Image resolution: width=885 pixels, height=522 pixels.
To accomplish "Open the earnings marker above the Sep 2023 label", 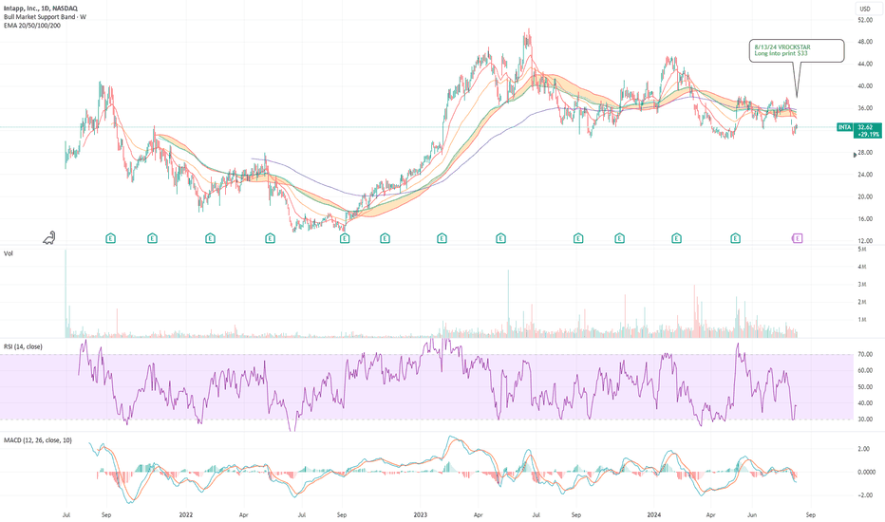I will pos(578,239).
